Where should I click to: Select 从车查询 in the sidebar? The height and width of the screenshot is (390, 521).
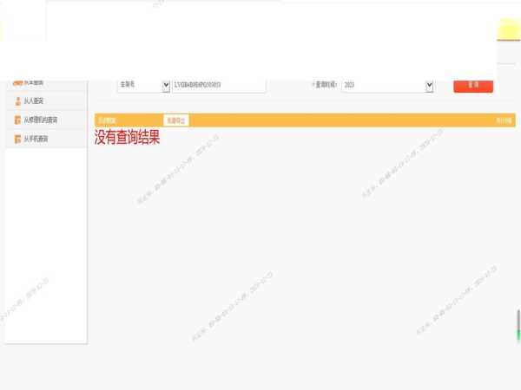click(x=34, y=83)
